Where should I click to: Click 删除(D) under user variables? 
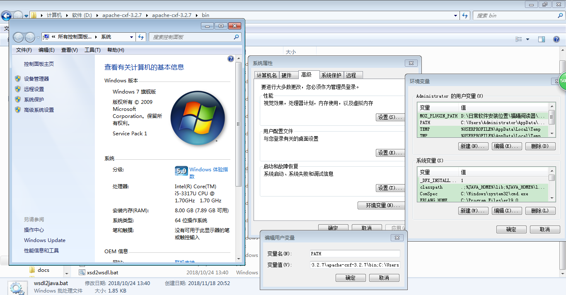point(540,146)
